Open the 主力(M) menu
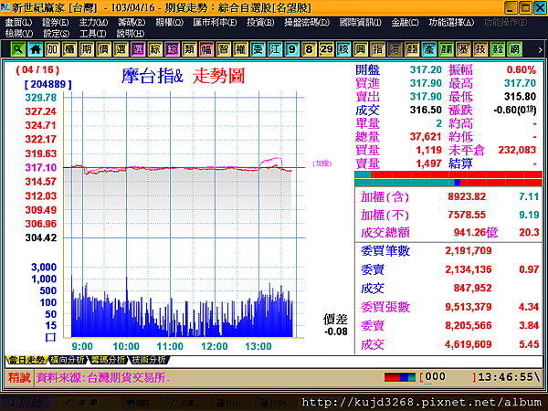 [x=93, y=22]
